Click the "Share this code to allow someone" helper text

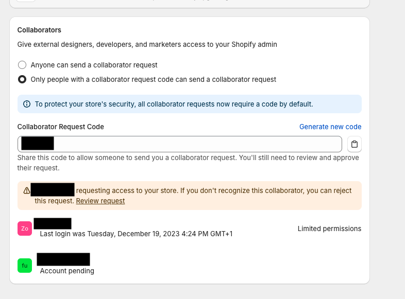(188, 163)
